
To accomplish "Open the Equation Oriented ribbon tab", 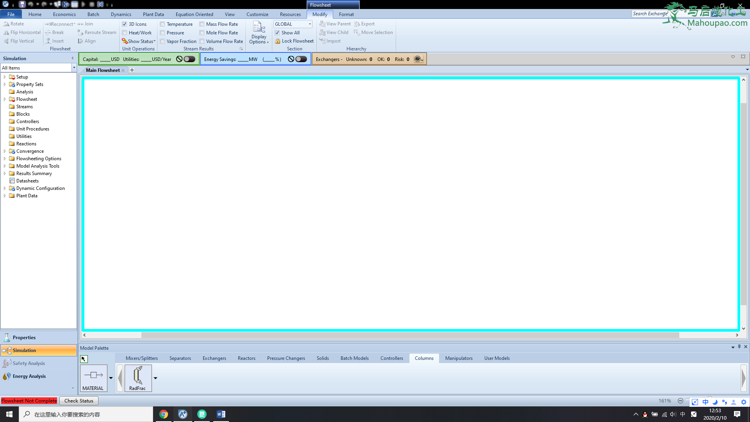I will pyautogui.click(x=194, y=14).
